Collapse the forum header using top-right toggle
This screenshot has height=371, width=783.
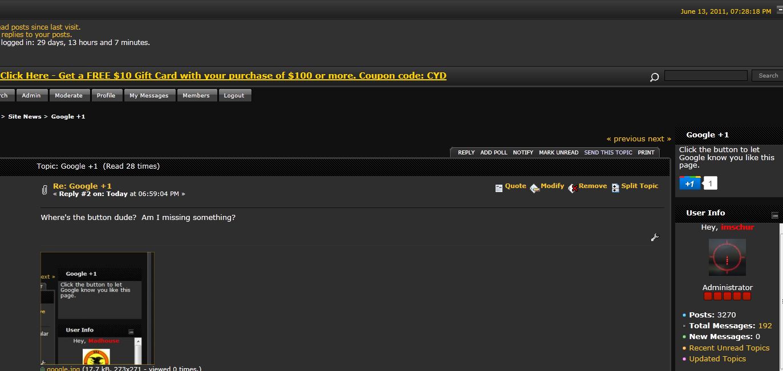click(780, 10)
